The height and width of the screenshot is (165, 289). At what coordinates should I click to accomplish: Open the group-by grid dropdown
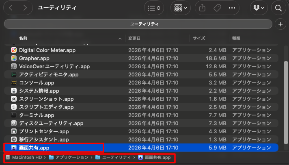coord(181,8)
